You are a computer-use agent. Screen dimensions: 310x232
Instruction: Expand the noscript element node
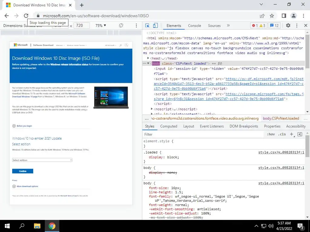pyautogui.click(x=152, y=109)
